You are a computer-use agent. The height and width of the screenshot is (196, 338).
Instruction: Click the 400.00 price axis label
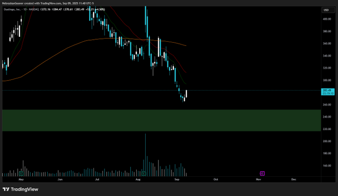pos(327,19)
